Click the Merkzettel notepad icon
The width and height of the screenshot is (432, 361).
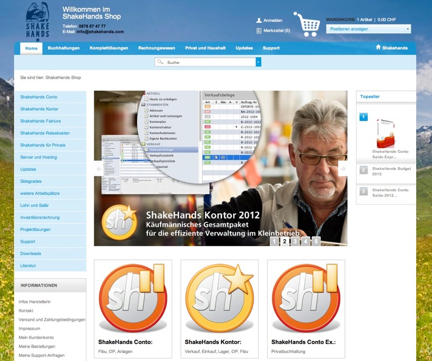259,30
